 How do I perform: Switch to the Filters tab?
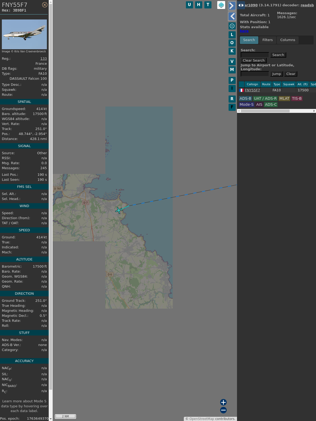268,40
